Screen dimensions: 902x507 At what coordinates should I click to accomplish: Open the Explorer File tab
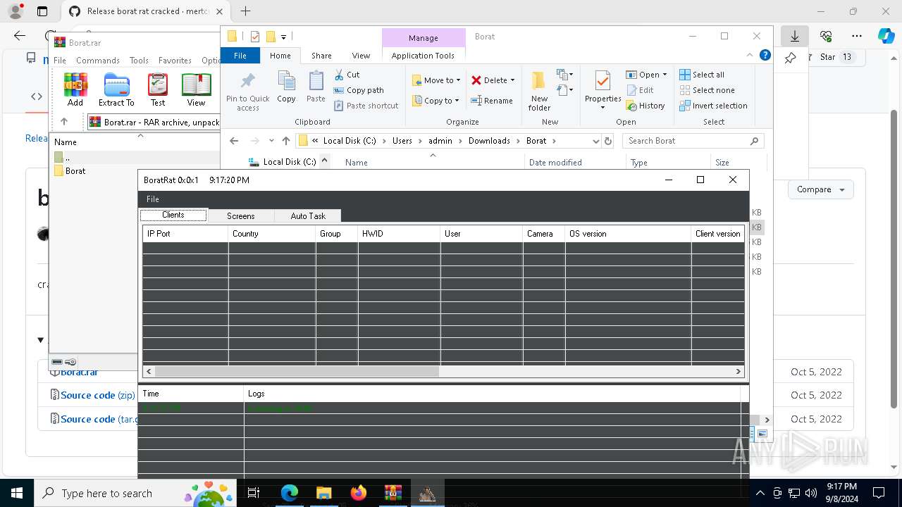click(240, 56)
